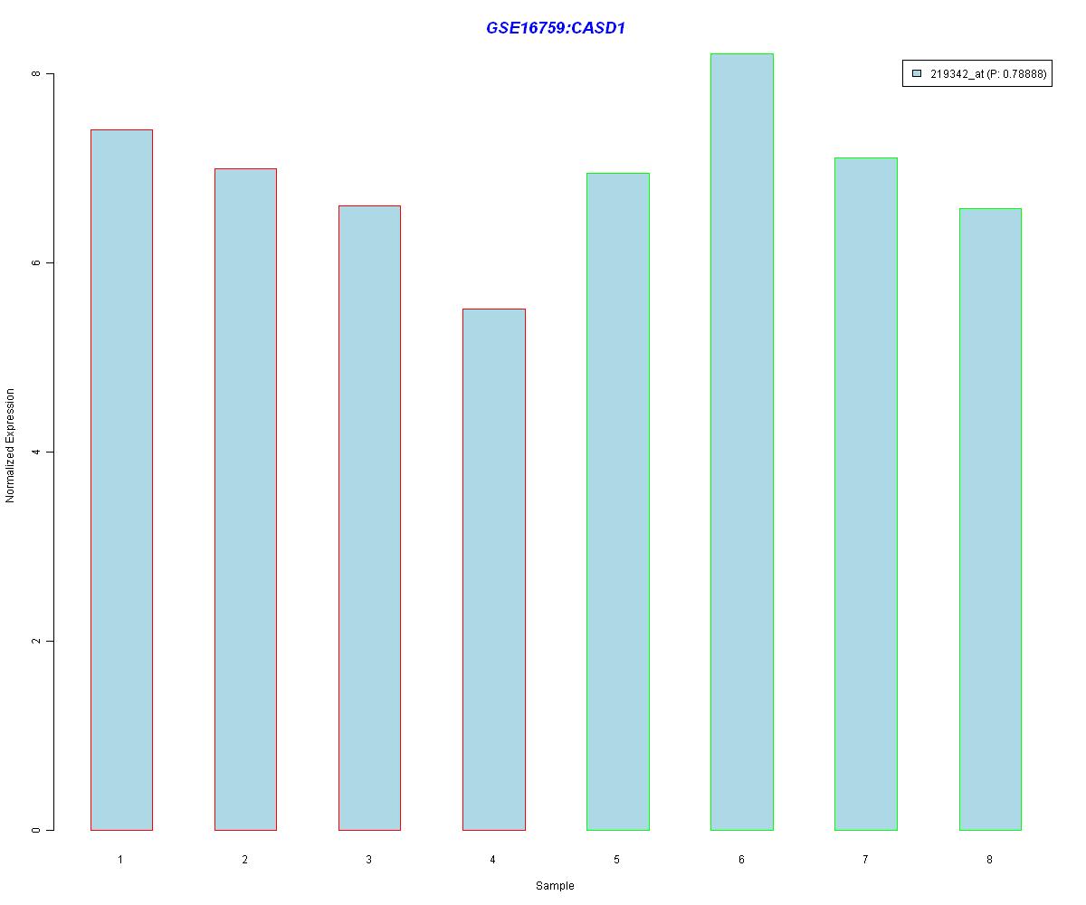Click the y-axis tick label 8

click(36, 73)
